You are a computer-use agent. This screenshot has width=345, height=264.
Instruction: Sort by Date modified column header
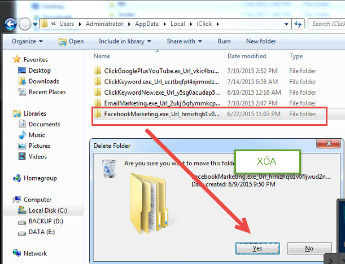(x=247, y=56)
